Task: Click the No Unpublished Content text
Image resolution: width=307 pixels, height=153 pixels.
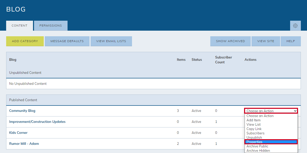Action: (28, 84)
